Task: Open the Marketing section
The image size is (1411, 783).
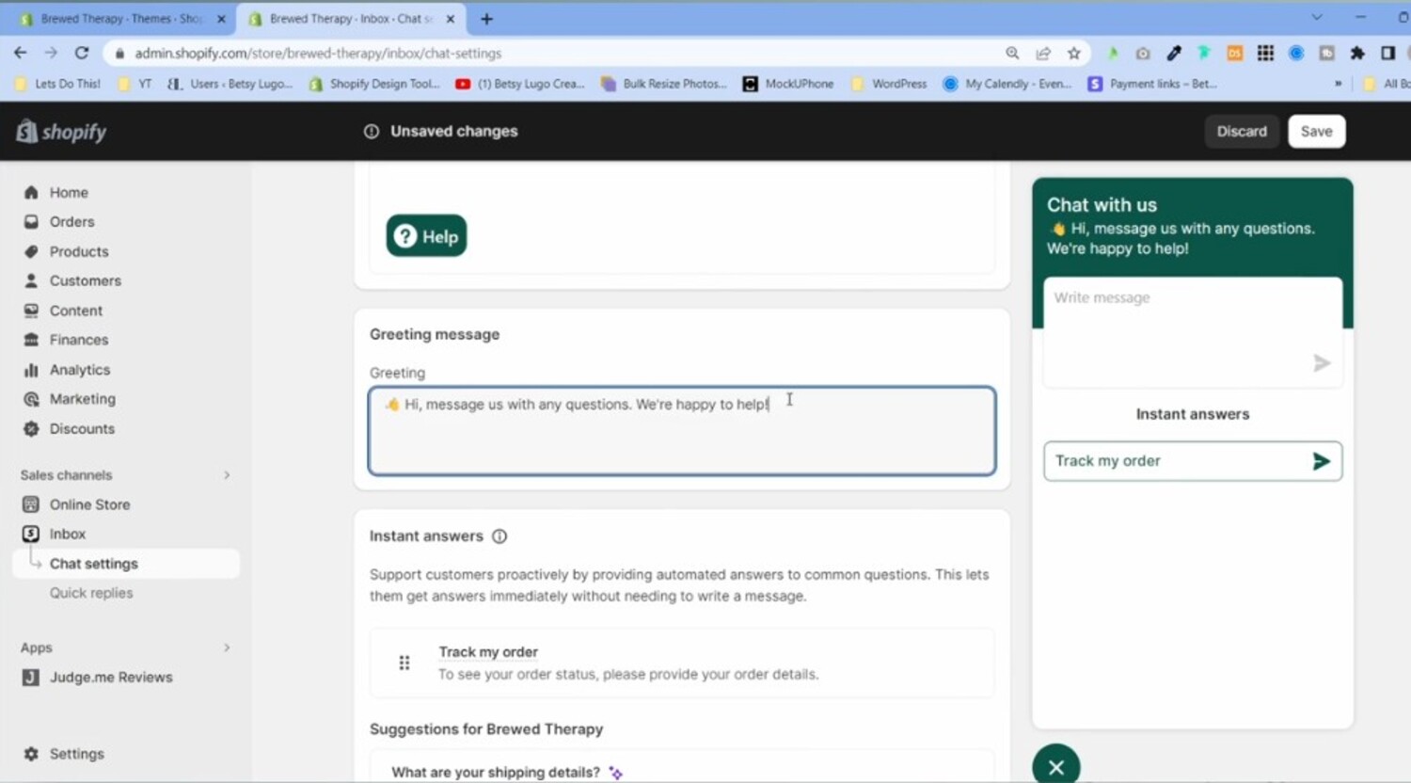Action: (x=83, y=398)
